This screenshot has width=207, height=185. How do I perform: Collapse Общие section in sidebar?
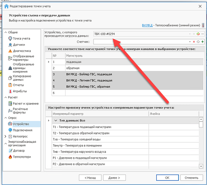[6, 32]
